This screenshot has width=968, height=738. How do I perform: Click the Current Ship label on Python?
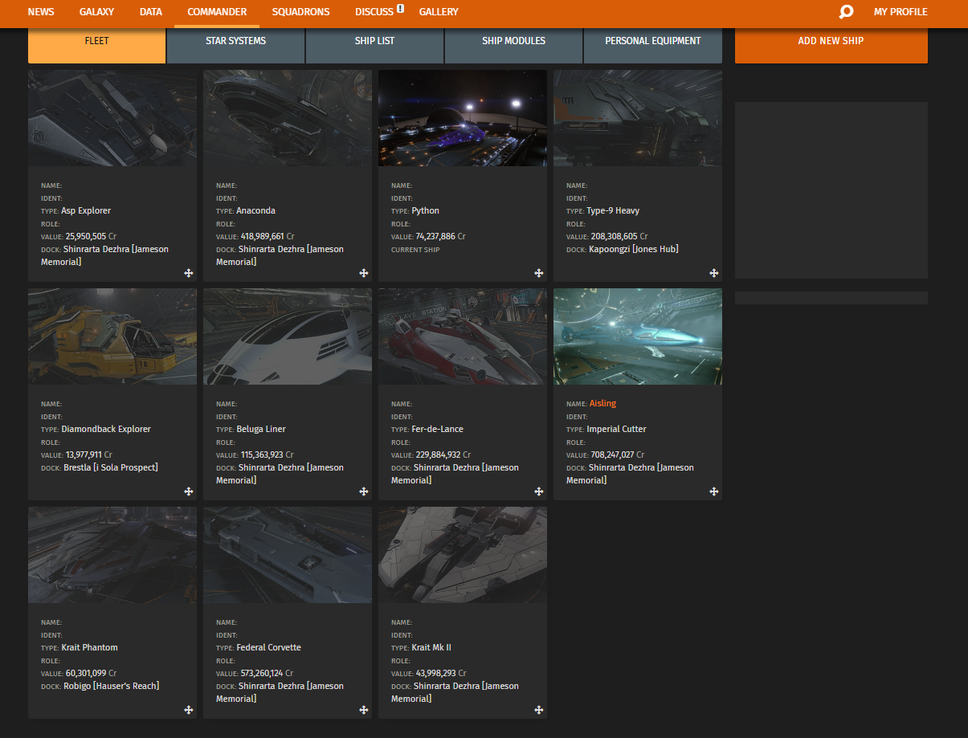click(x=415, y=250)
